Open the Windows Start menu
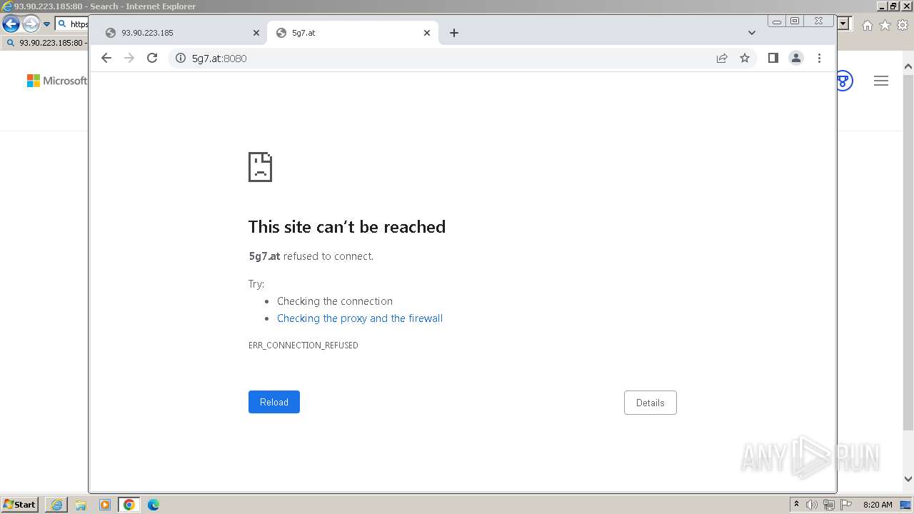 [x=19, y=505]
